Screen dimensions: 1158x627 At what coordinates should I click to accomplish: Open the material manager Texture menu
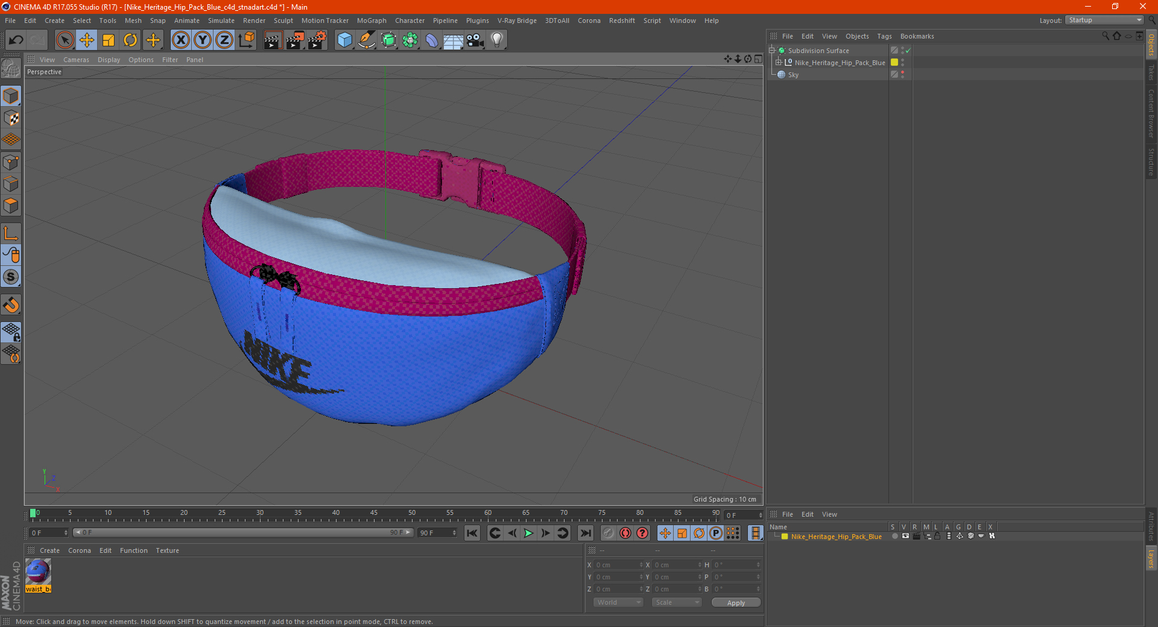pos(167,550)
